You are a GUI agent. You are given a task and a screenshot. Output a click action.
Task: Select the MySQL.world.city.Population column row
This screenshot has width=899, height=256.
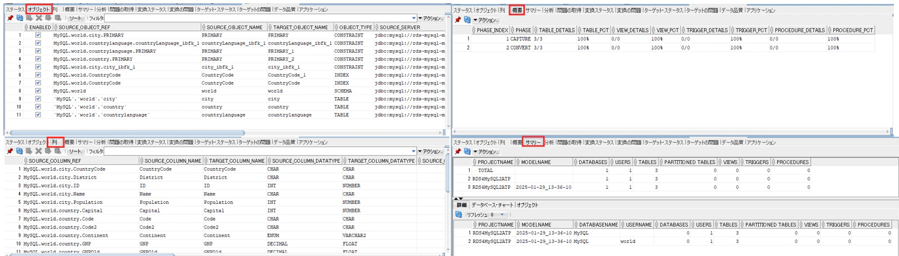click(225, 202)
